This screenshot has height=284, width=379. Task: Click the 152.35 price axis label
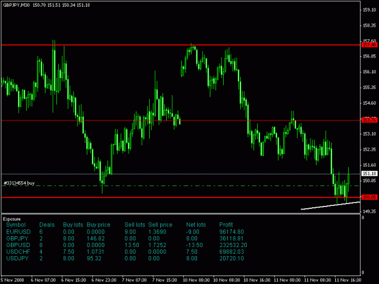(369, 150)
